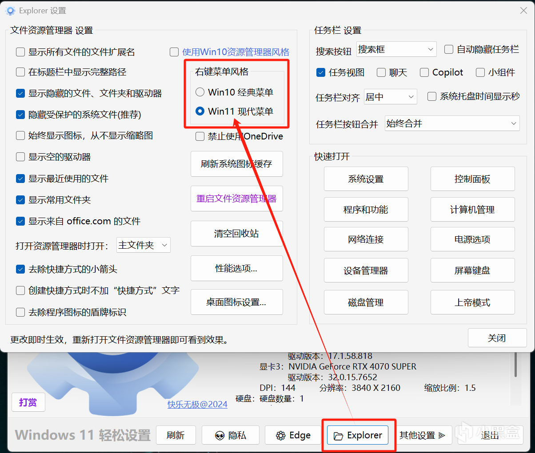Viewport: 535px width, 453px height.
Task: Open the 快乐无极@2024 author link
Action: tap(197, 404)
